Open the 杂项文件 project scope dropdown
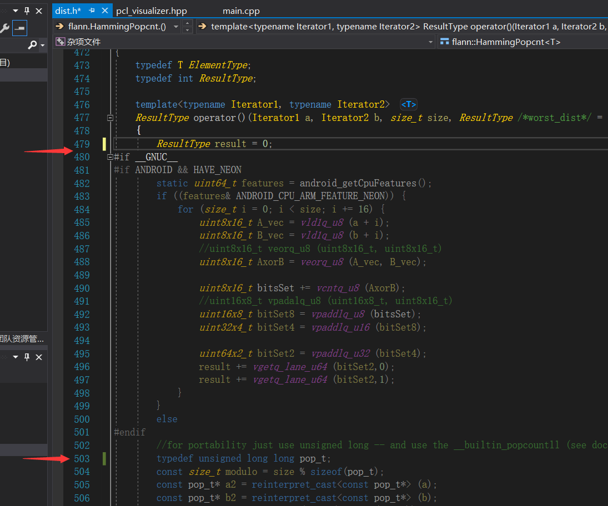 point(430,42)
